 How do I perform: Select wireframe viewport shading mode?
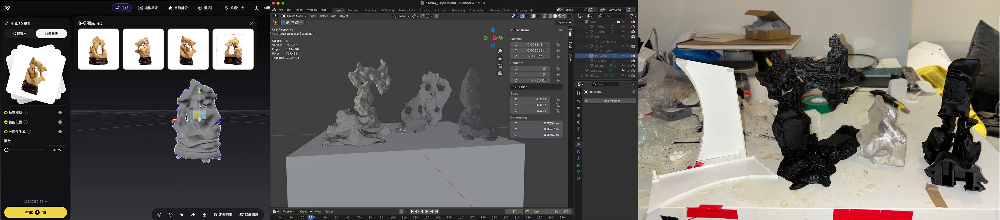point(550,16)
